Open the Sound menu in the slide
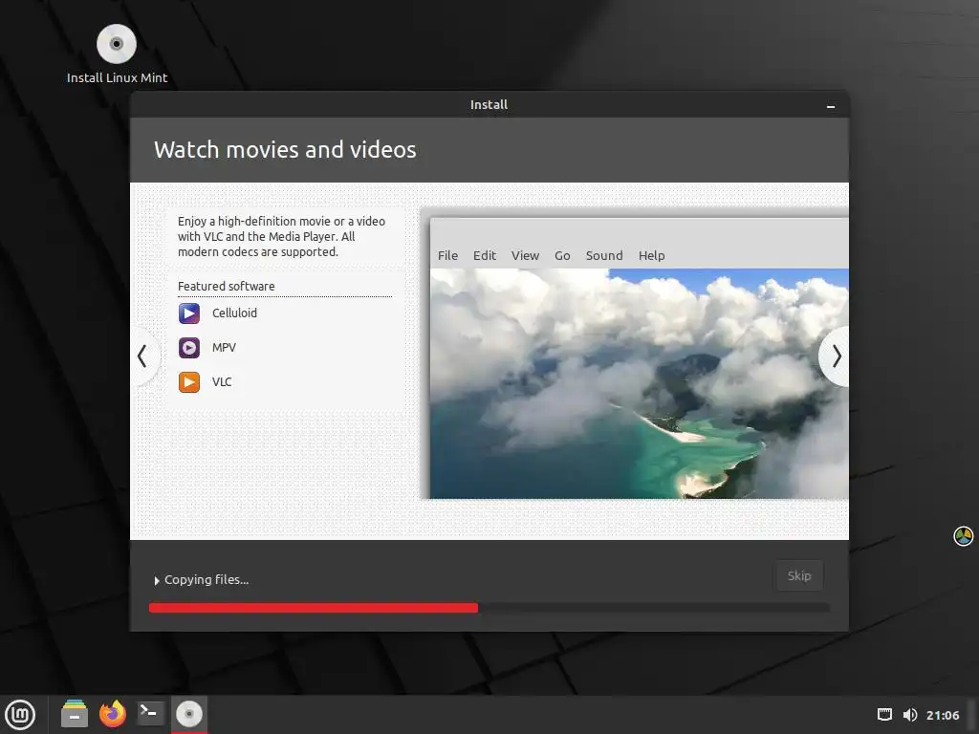 [604, 255]
